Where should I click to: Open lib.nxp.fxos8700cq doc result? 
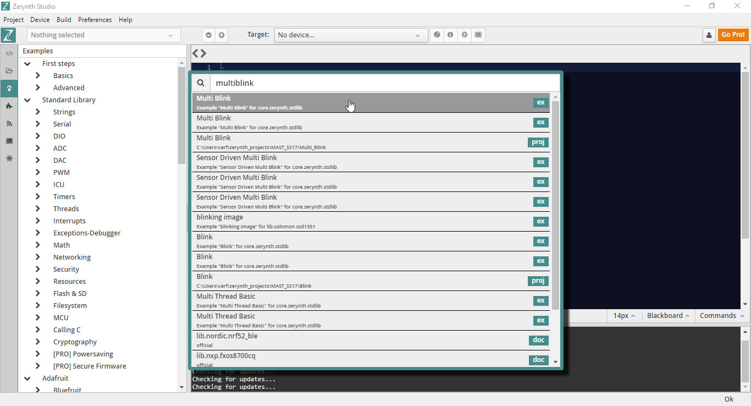[371, 359]
